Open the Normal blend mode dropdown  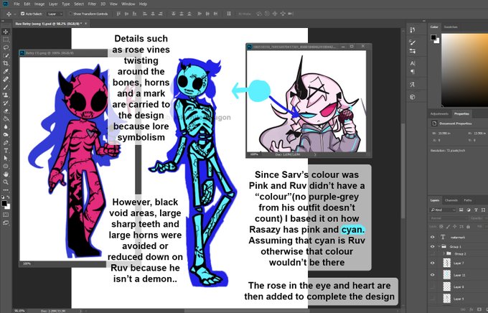tap(448, 218)
